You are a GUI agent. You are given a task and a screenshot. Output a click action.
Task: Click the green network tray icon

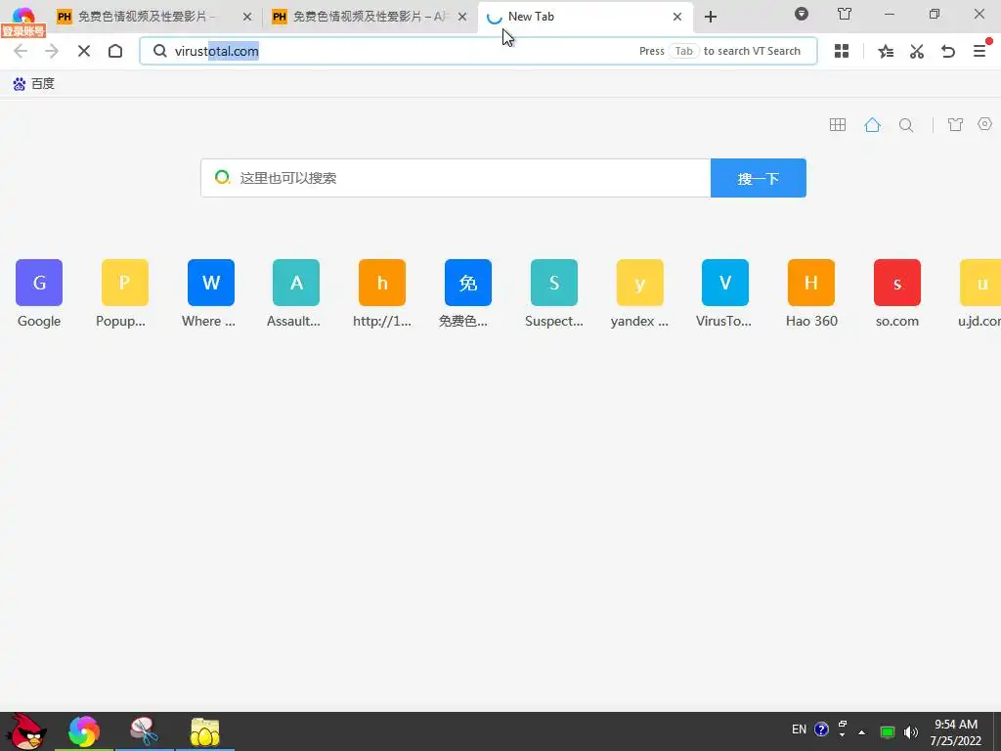(x=888, y=732)
